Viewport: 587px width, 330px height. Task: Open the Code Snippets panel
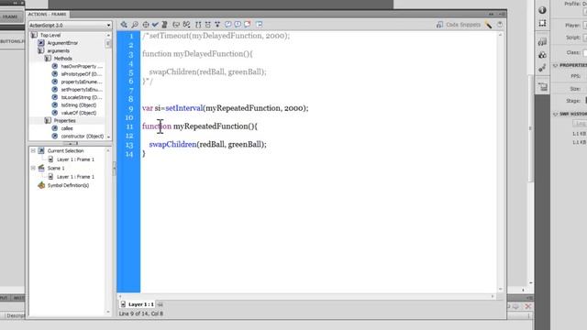459,25
